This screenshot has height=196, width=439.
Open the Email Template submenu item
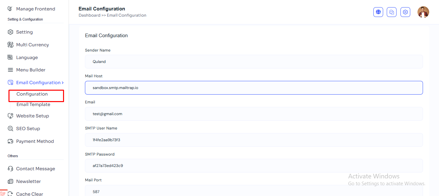33,104
